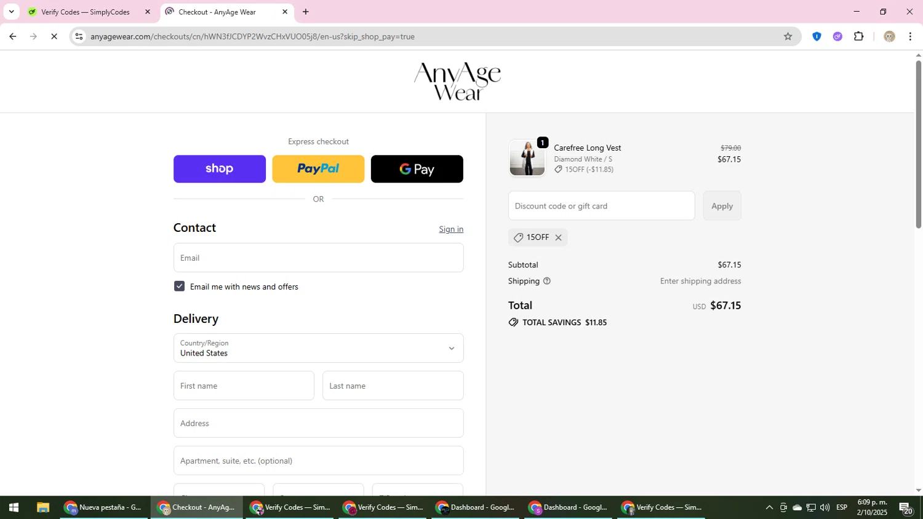Focus the First name field
The width and height of the screenshot is (923, 519).
click(244, 386)
